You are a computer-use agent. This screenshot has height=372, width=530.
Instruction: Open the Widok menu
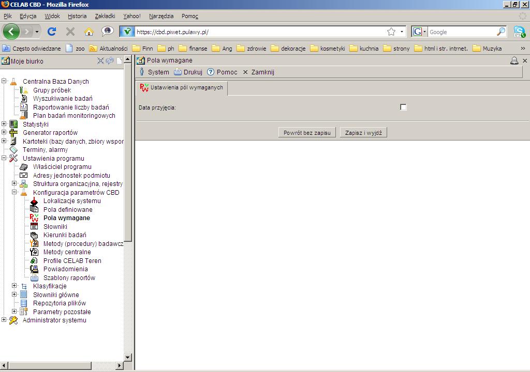click(52, 16)
